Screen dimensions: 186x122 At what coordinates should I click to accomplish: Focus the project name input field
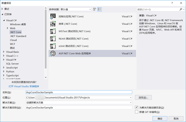pos(79,92)
